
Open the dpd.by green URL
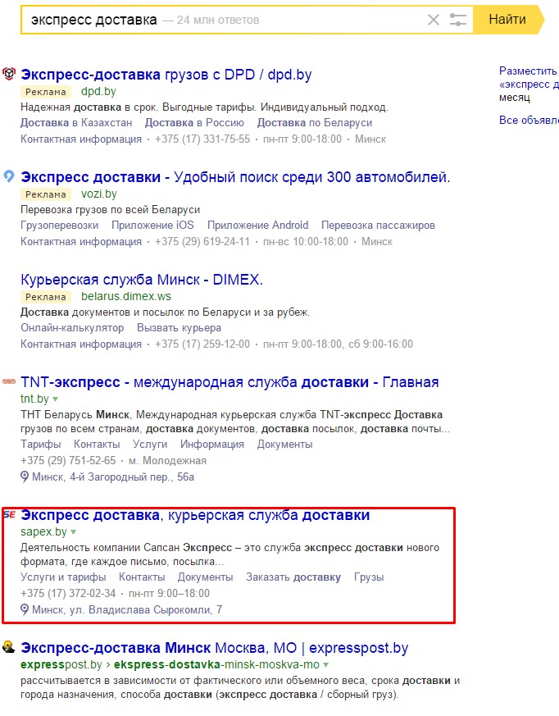(x=98, y=91)
